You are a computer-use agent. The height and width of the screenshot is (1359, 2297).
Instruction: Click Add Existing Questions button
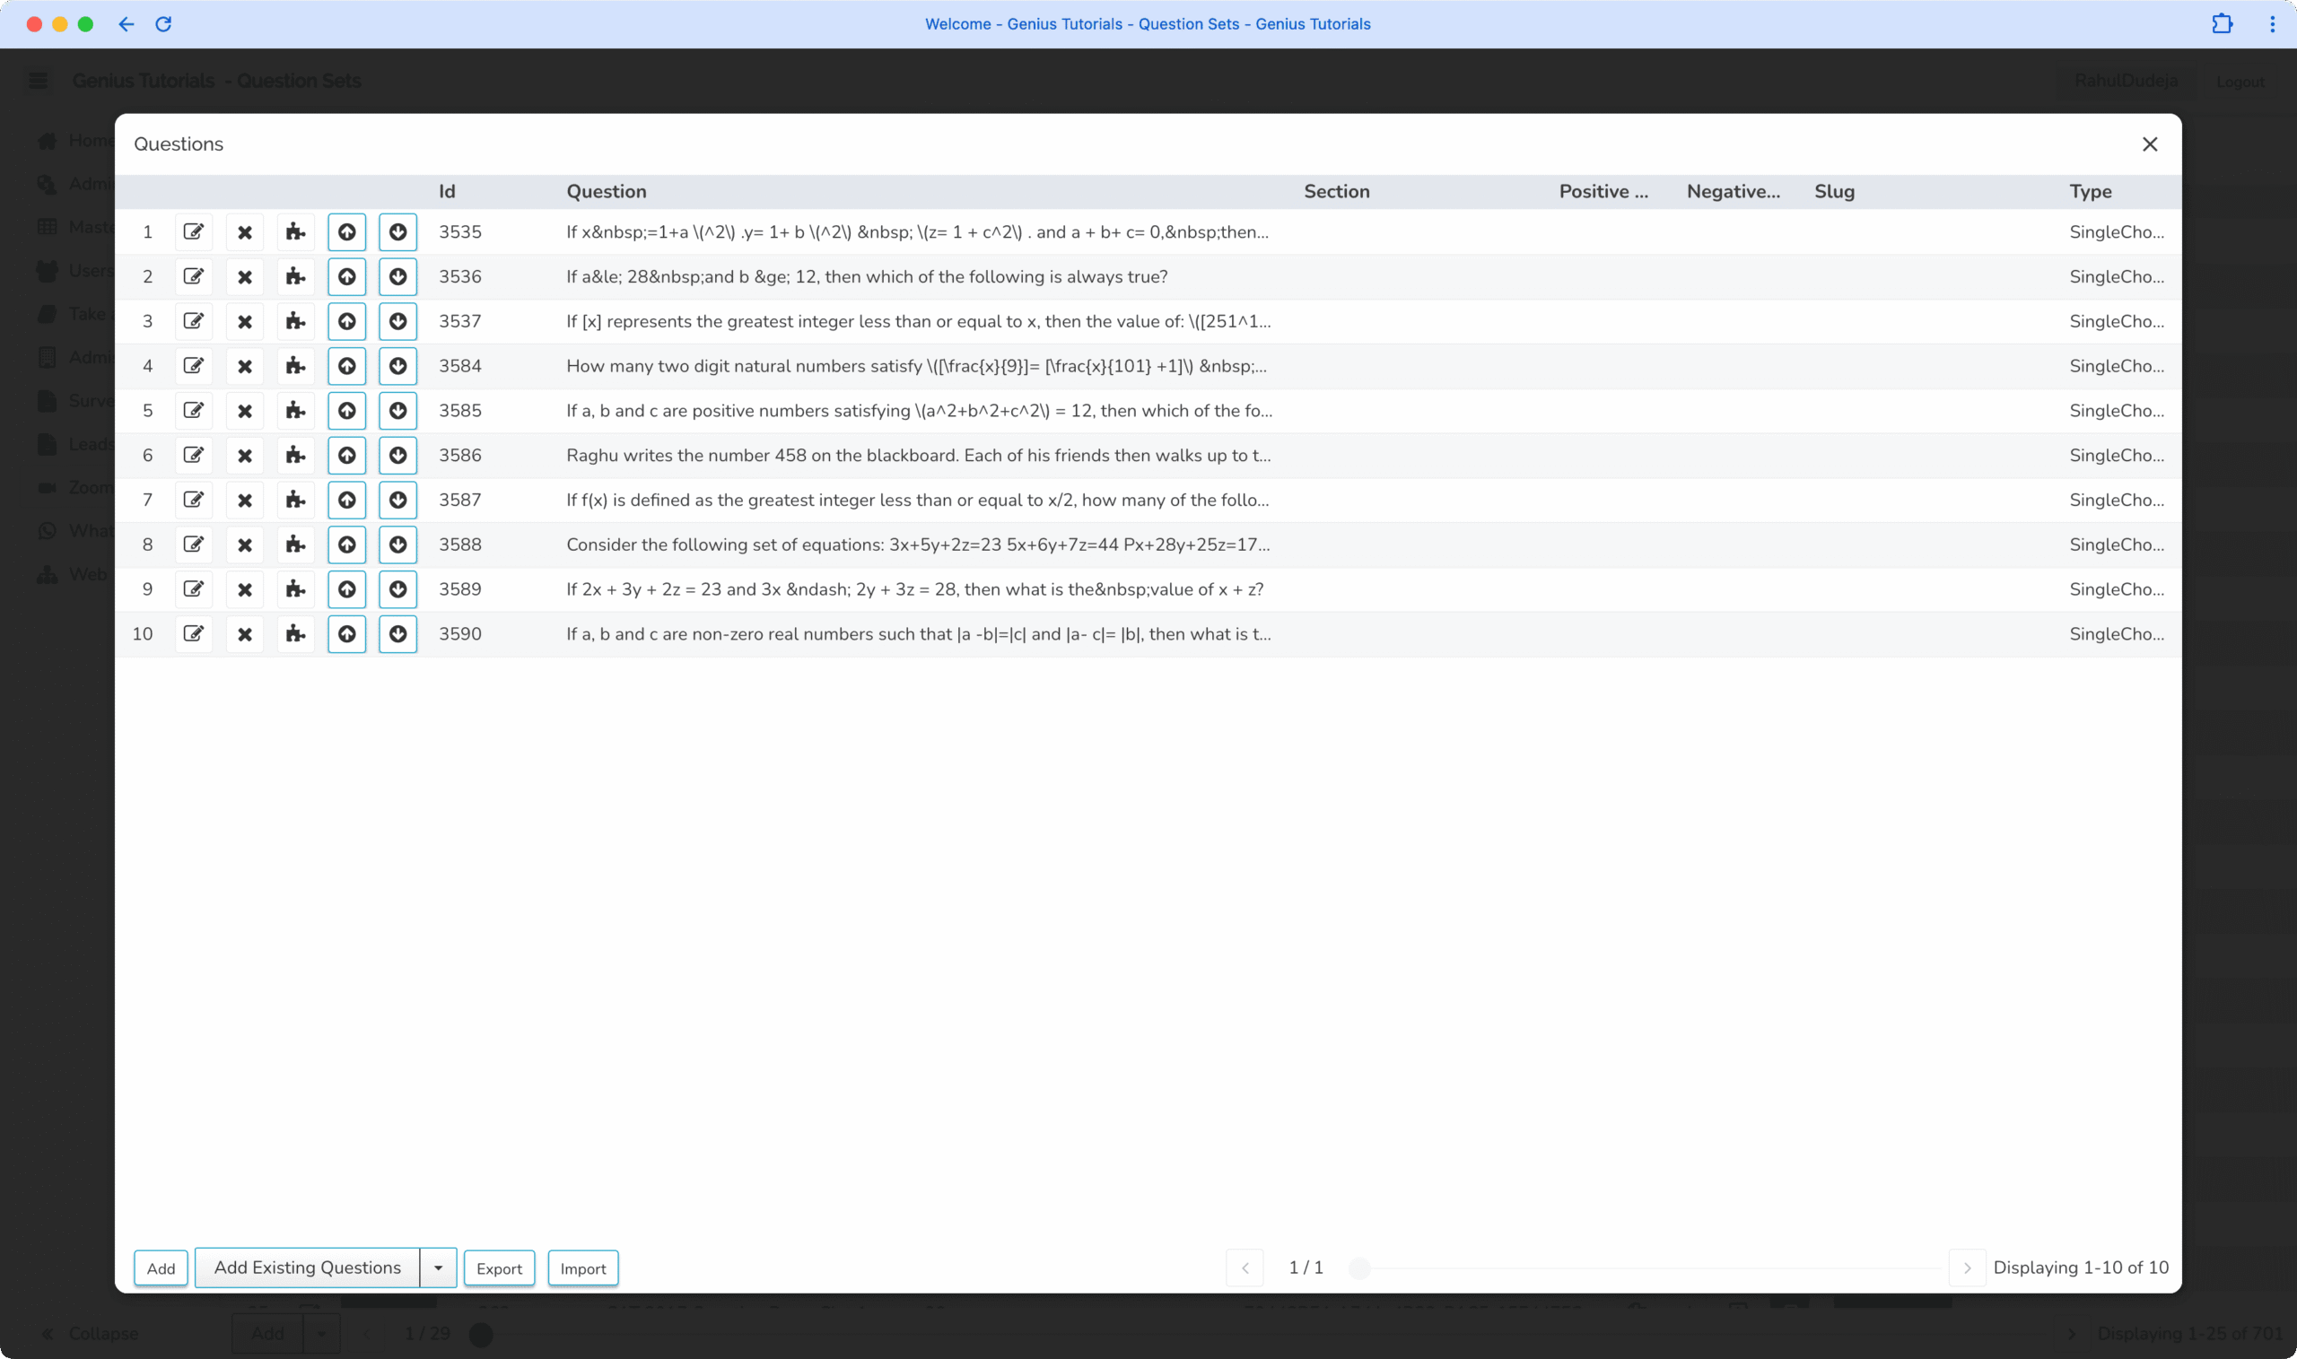point(308,1268)
